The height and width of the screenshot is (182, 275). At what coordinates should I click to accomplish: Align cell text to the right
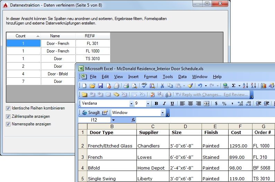click(x=198, y=104)
